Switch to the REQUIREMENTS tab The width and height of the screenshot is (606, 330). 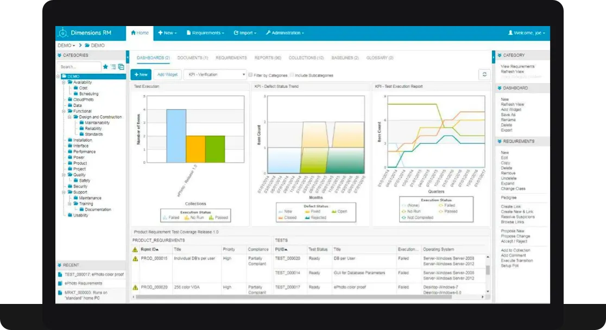[x=231, y=58]
